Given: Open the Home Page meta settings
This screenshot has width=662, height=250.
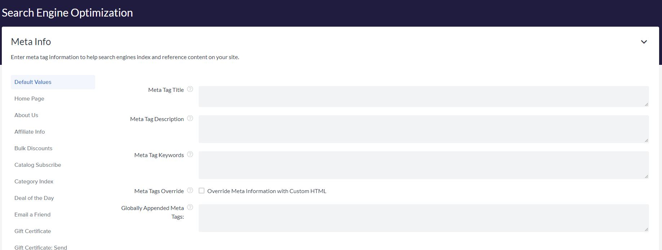Looking at the screenshot, I should click(29, 99).
